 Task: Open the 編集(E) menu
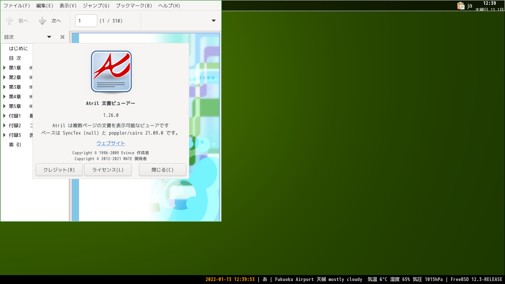[45, 6]
